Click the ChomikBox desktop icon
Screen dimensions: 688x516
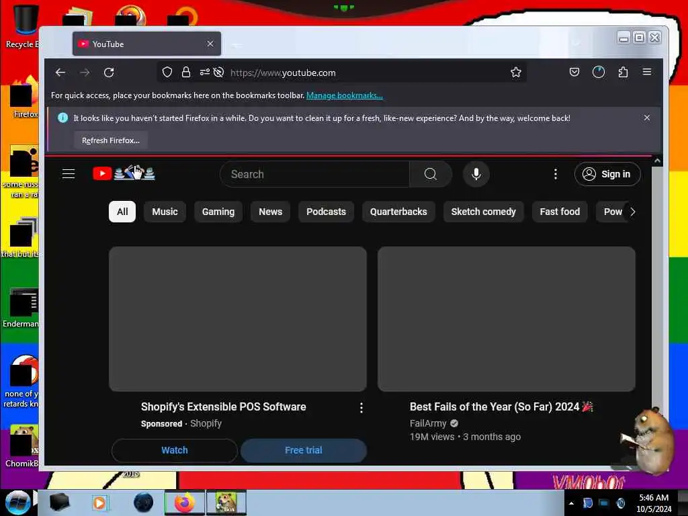(x=22, y=446)
